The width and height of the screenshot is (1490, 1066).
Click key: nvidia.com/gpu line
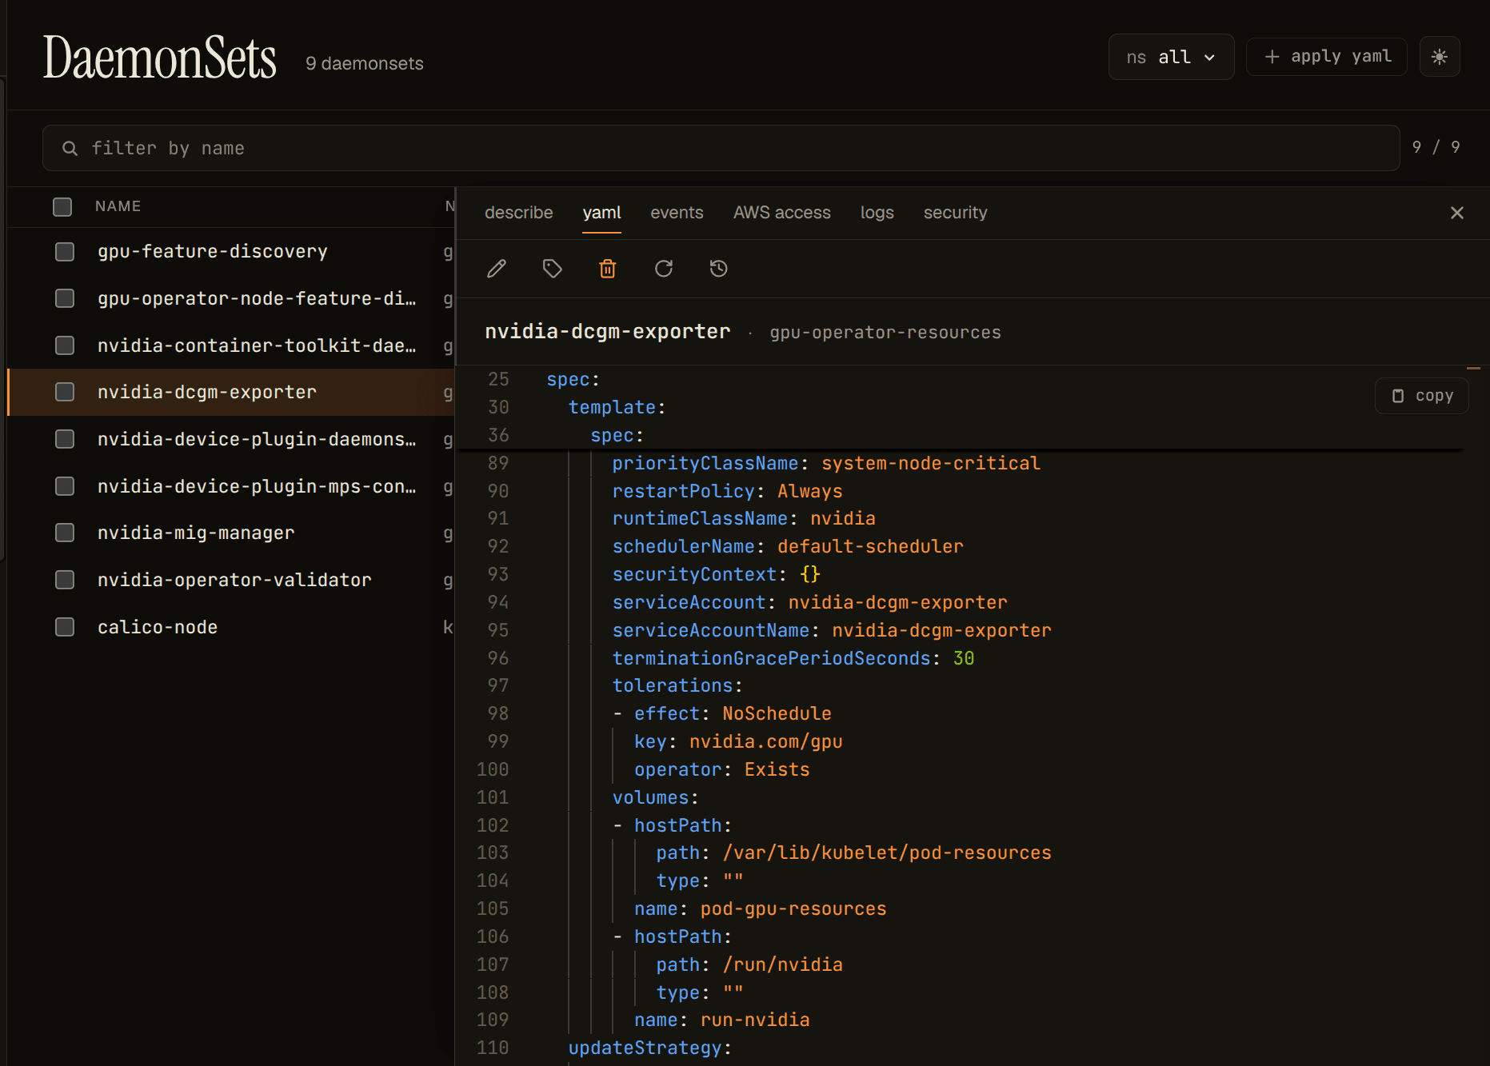pyautogui.click(x=738, y=741)
